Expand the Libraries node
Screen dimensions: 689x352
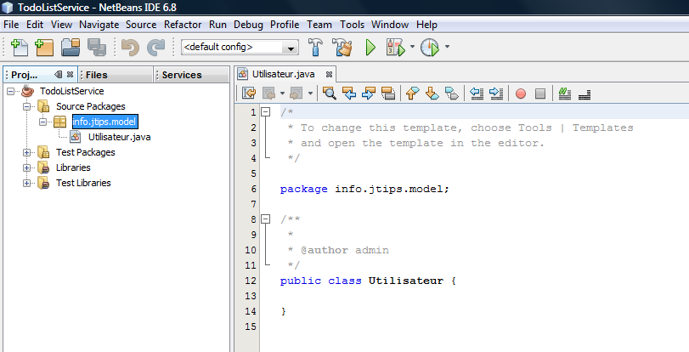[27, 168]
